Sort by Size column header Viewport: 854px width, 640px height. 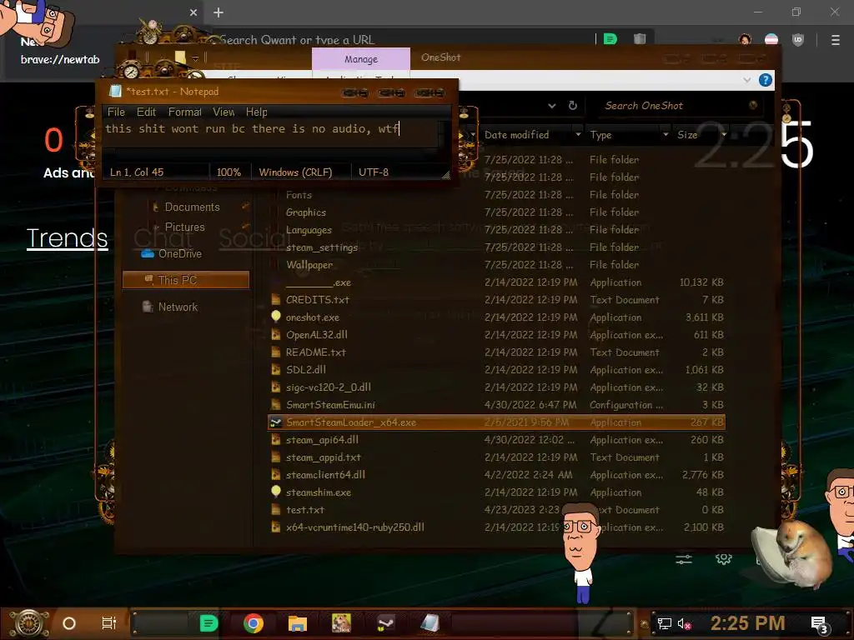(687, 134)
